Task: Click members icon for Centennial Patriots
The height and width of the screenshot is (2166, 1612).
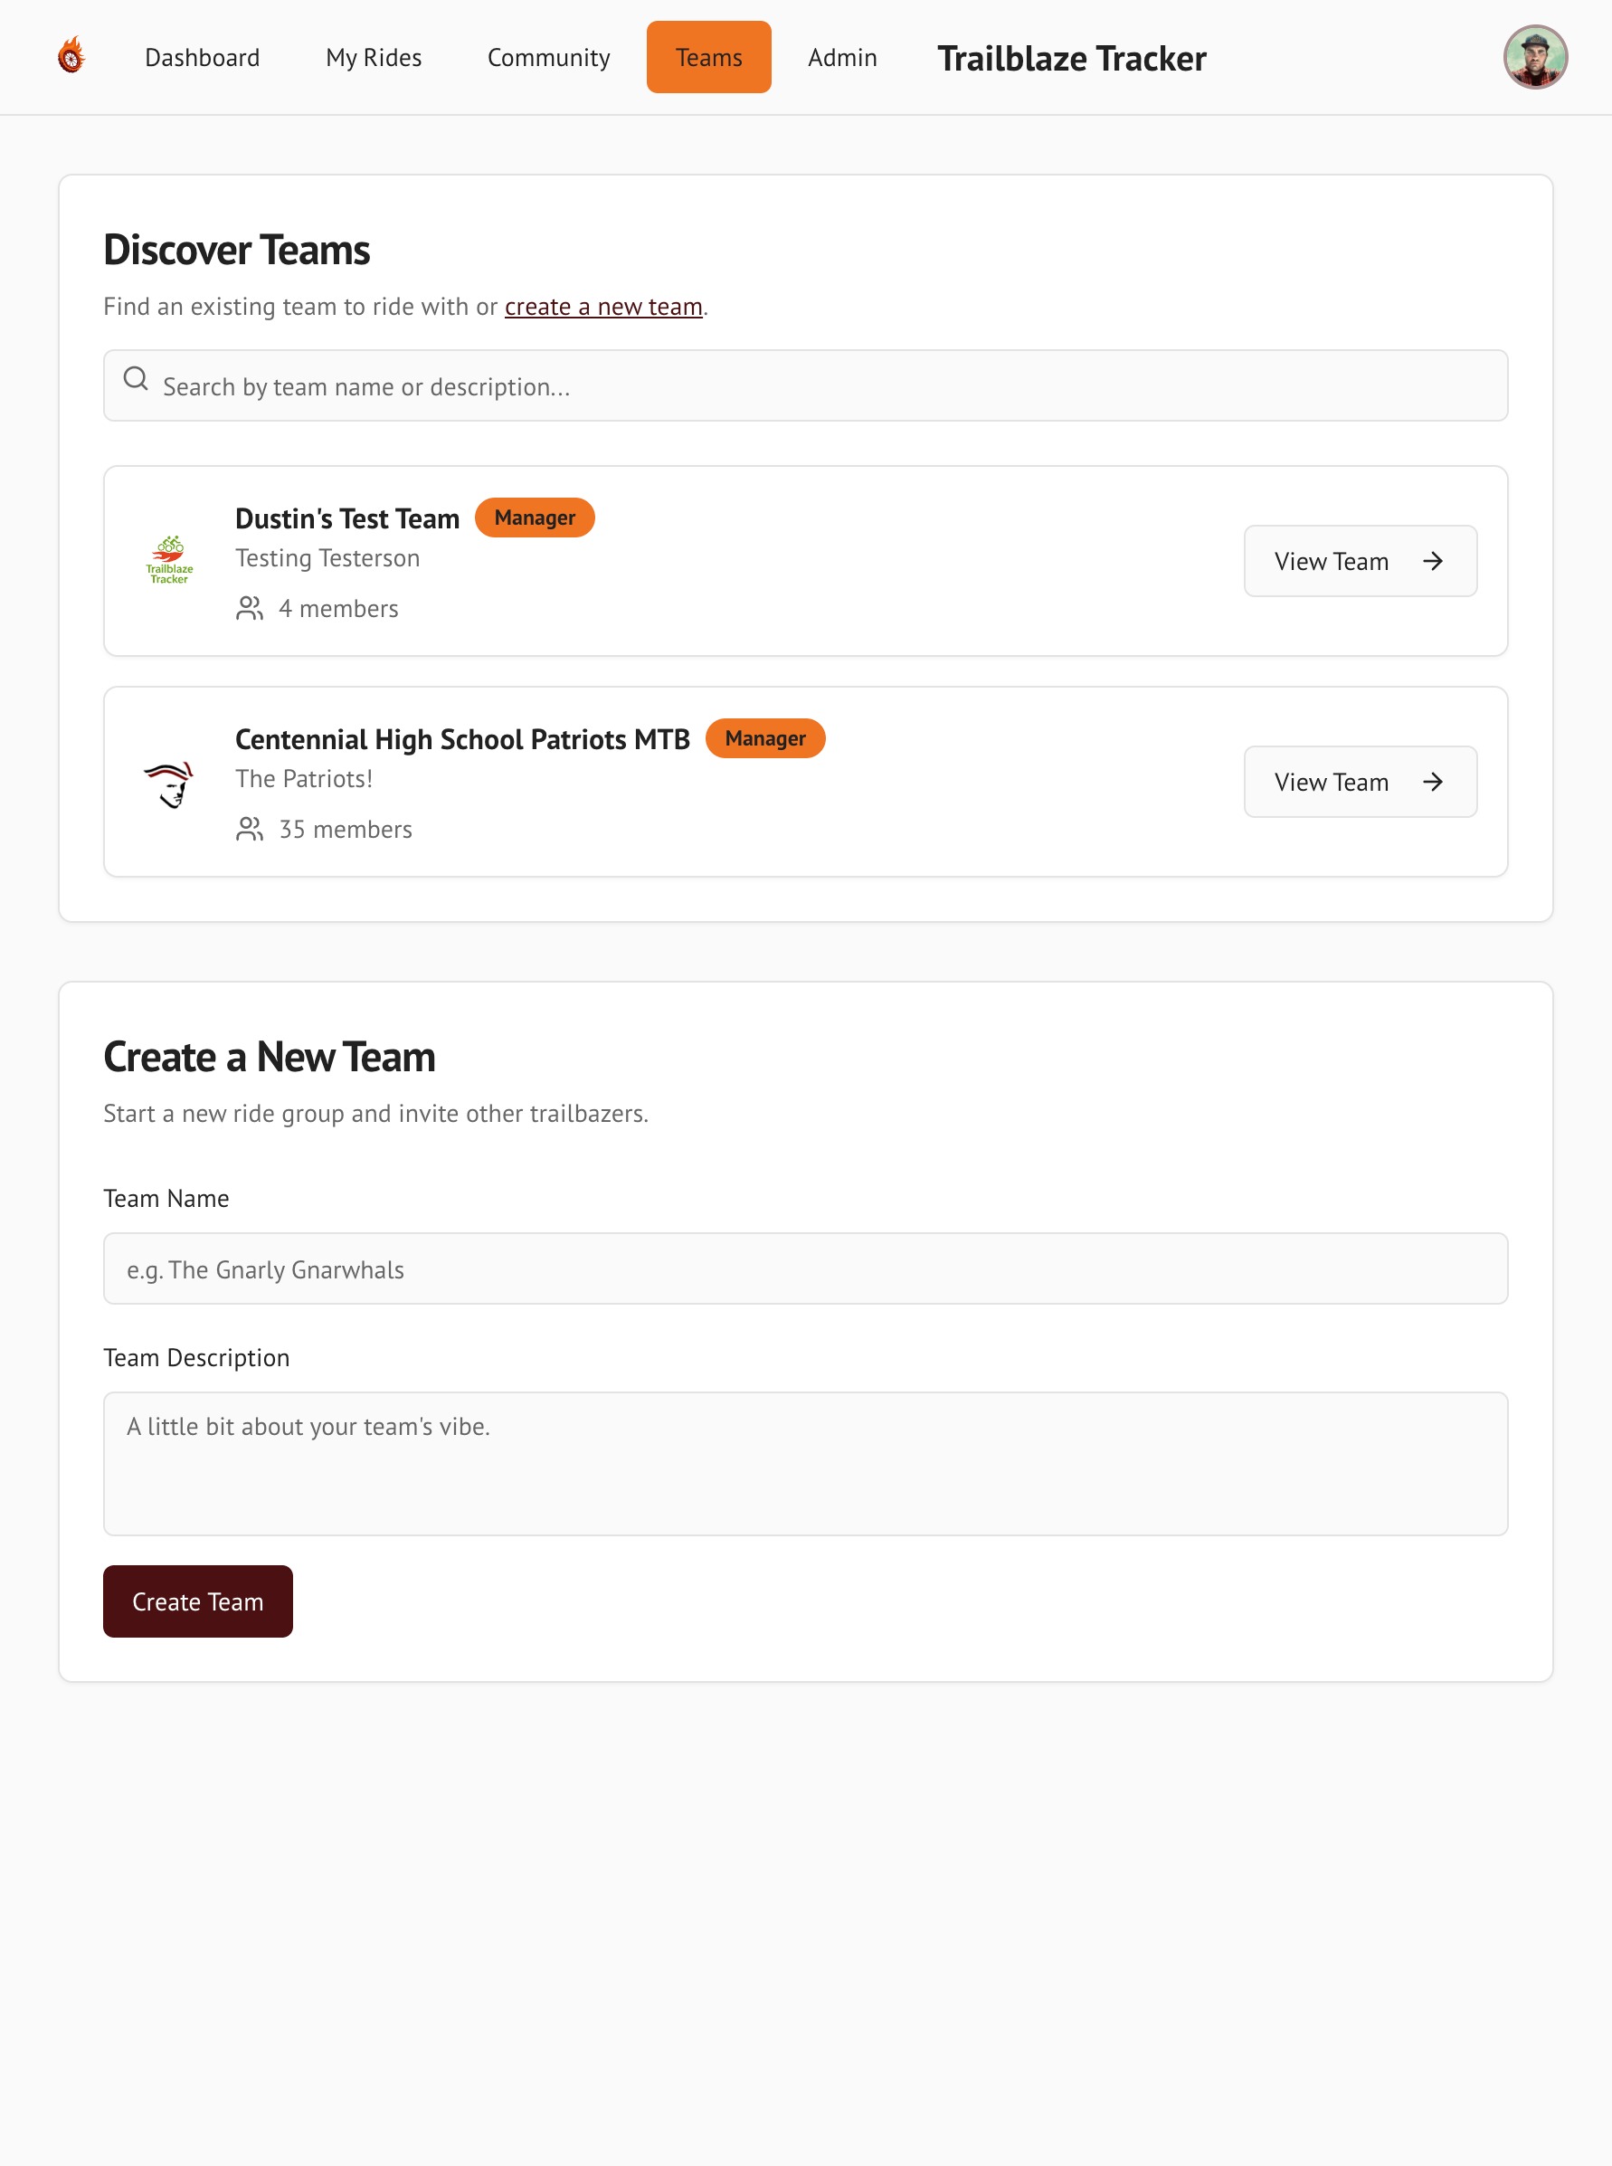Action: (250, 830)
